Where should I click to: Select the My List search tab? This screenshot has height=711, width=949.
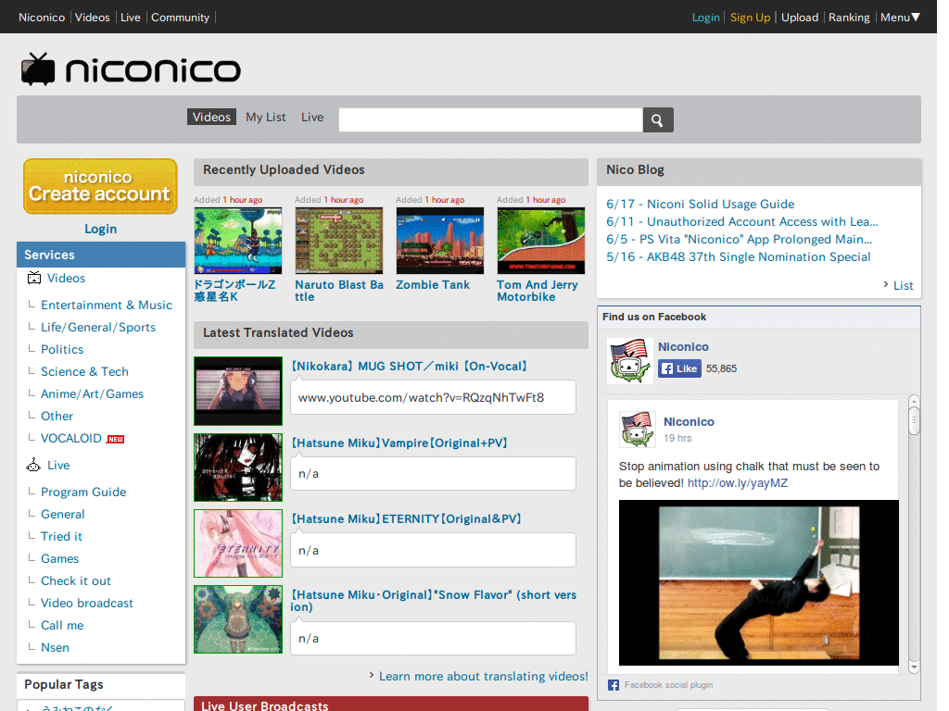click(x=266, y=118)
